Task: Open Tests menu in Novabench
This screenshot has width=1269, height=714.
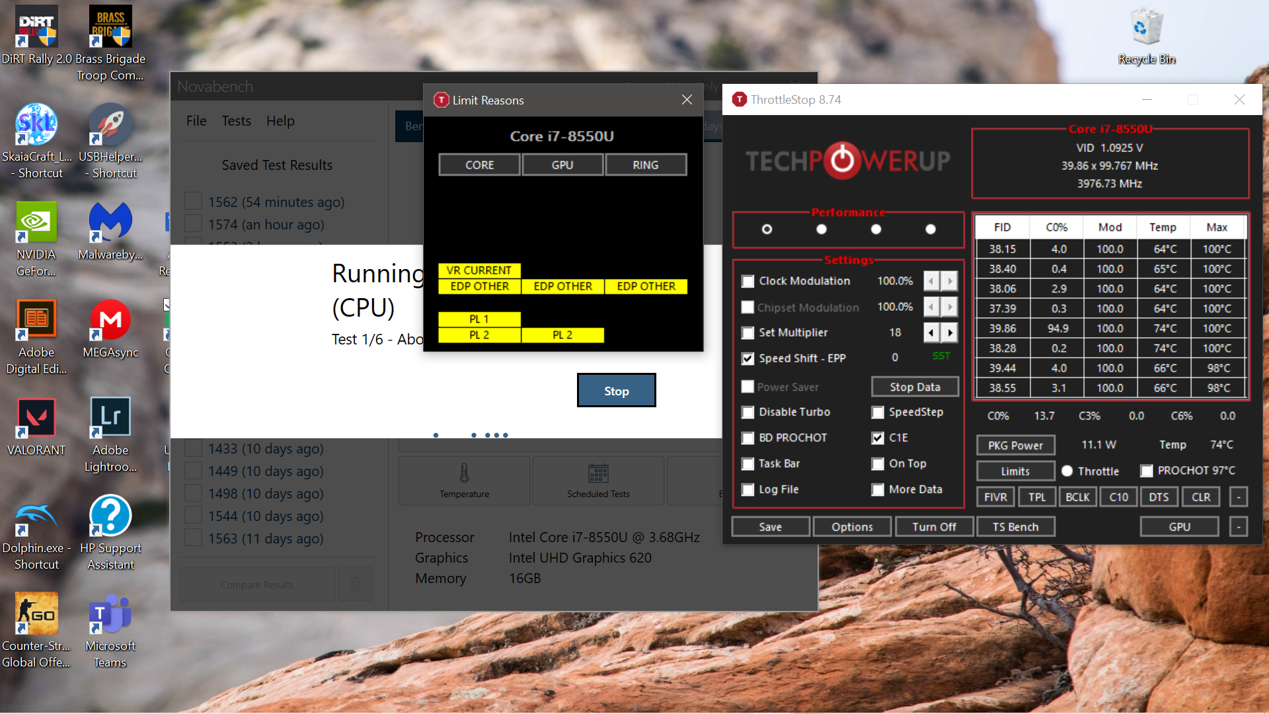Action: click(x=236, y=121)
